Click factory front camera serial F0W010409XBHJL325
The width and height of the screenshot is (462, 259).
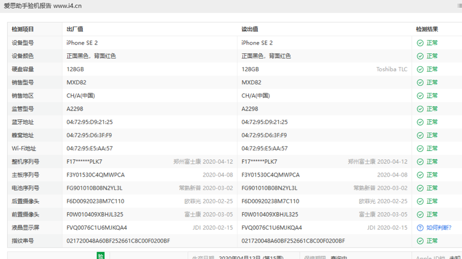coord(95,214)
